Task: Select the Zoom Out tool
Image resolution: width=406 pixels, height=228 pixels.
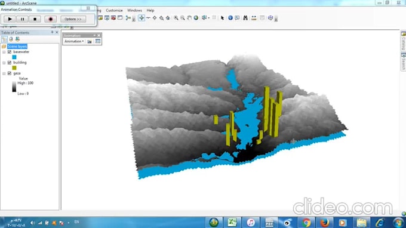Action: pyautogui.click(x=183, y=18)
